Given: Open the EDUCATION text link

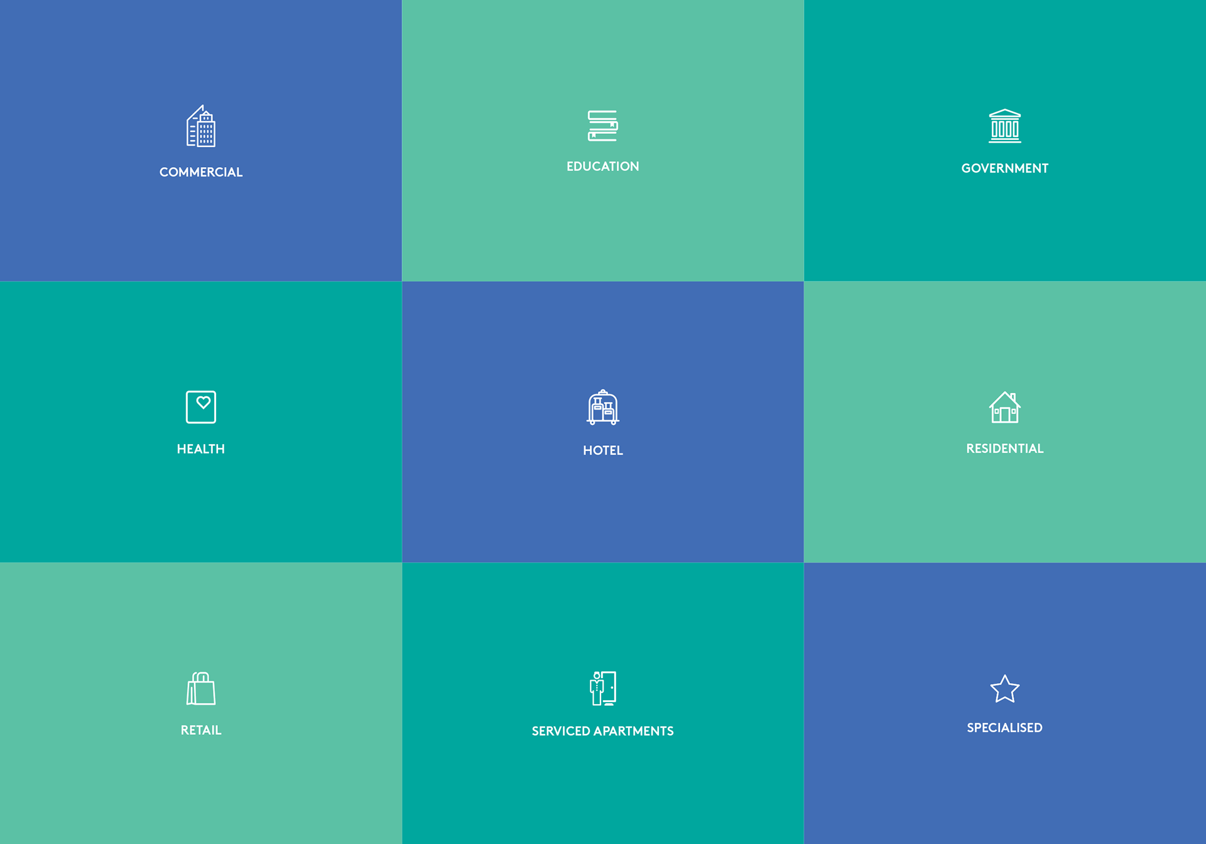Looking at the screenshot, I should point(602,166).
